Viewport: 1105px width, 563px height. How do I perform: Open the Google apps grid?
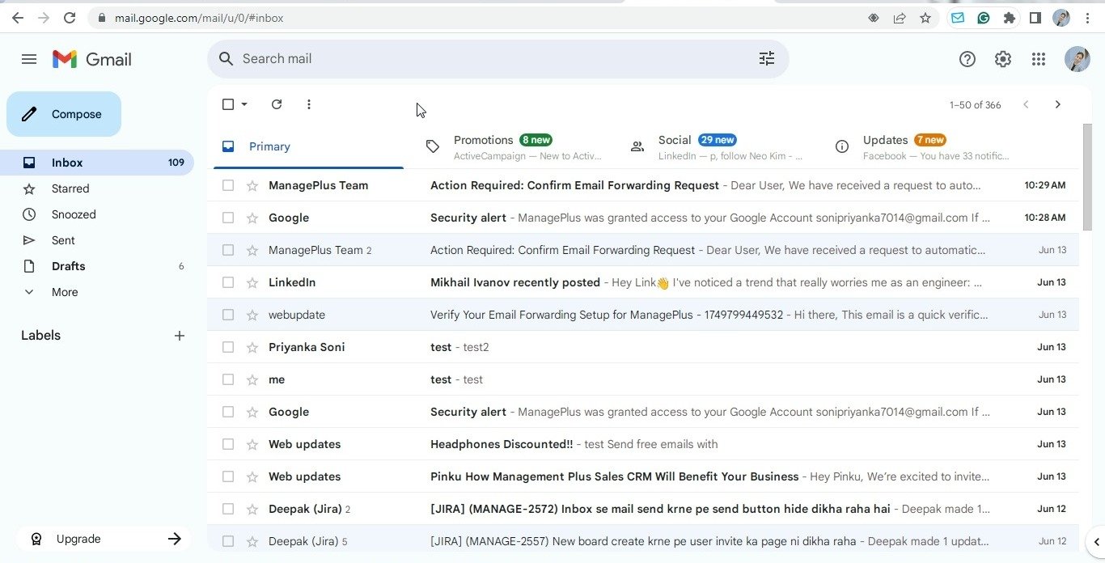(x=1039, y=59)
